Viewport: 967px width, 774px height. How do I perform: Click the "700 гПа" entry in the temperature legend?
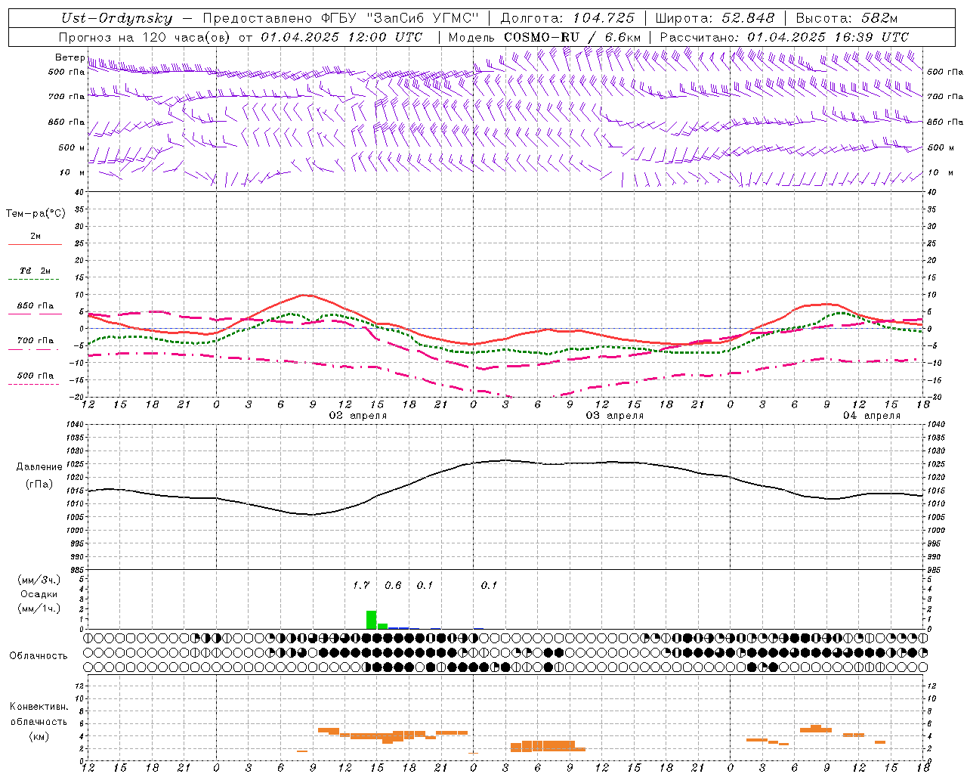tap(36, 341)
